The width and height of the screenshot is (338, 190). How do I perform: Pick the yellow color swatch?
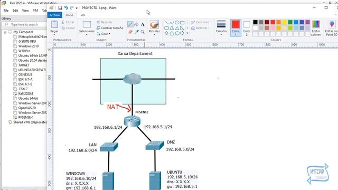coord(284,22)
